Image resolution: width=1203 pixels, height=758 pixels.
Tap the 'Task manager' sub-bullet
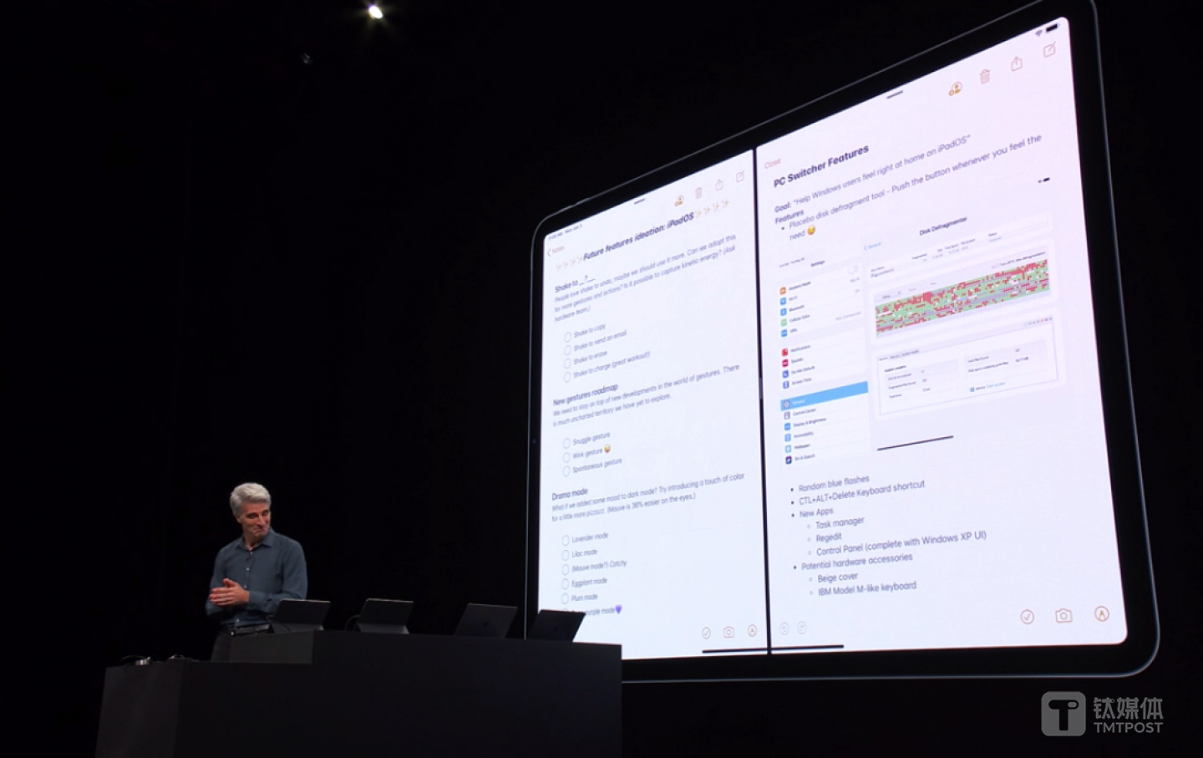point(840,522)
